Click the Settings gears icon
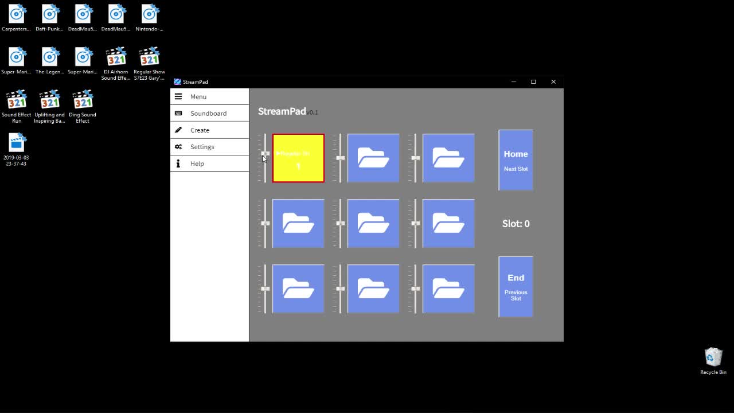Viewport: 734px width, 413px height. [x=178, y=147]
